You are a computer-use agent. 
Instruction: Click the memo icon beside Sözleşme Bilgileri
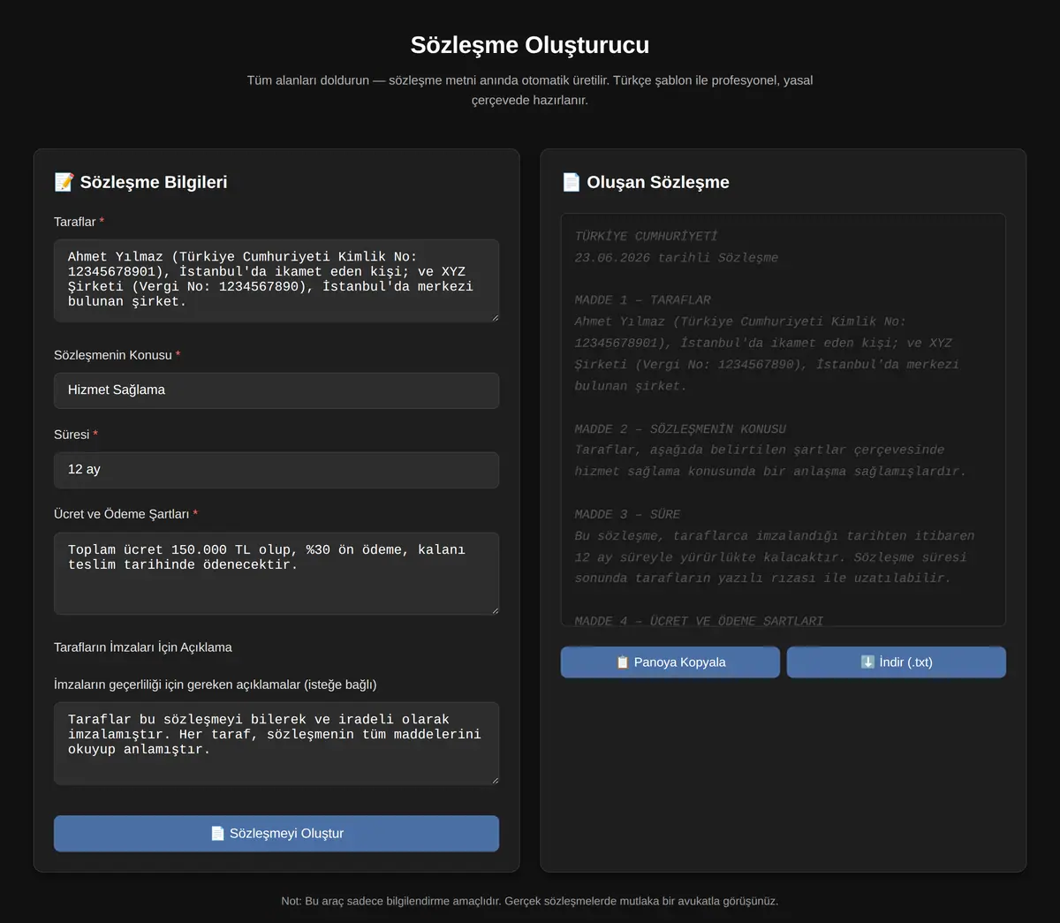tap(64, 182)
